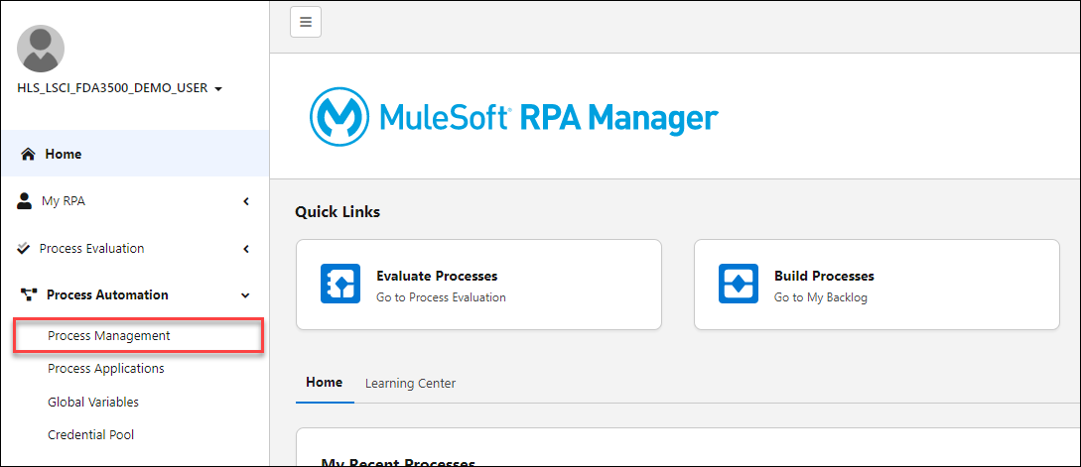Click the My RPA person icon

click(x=25, y=201)
